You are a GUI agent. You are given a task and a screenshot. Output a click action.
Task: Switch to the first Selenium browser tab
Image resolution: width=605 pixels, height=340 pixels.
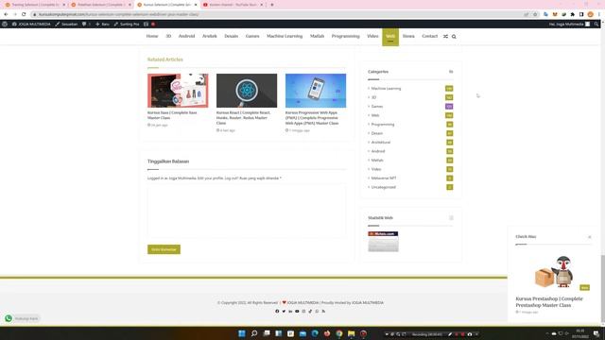click(35, 5)
